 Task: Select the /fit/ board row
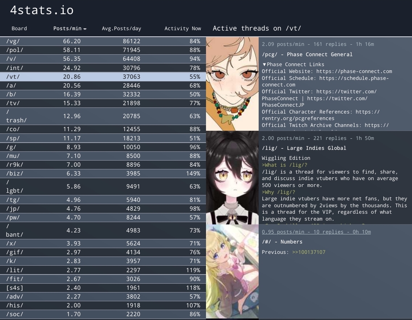[103, 279]
